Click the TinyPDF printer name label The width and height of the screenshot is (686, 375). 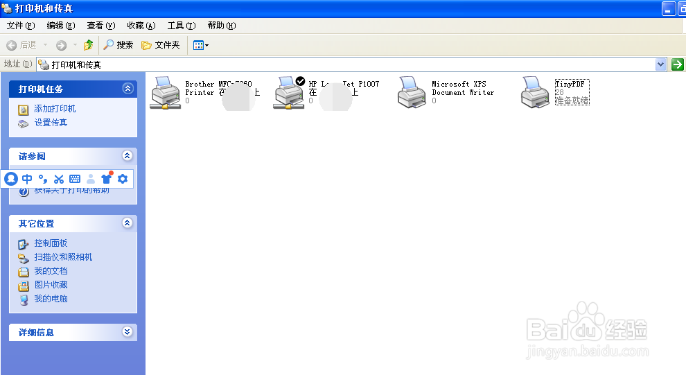tap(570, 84)
